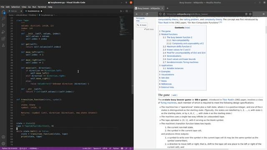267x150 pixels.
Task: Open 'Generalizations' contents entry
Action: click(x=174, y=56)
